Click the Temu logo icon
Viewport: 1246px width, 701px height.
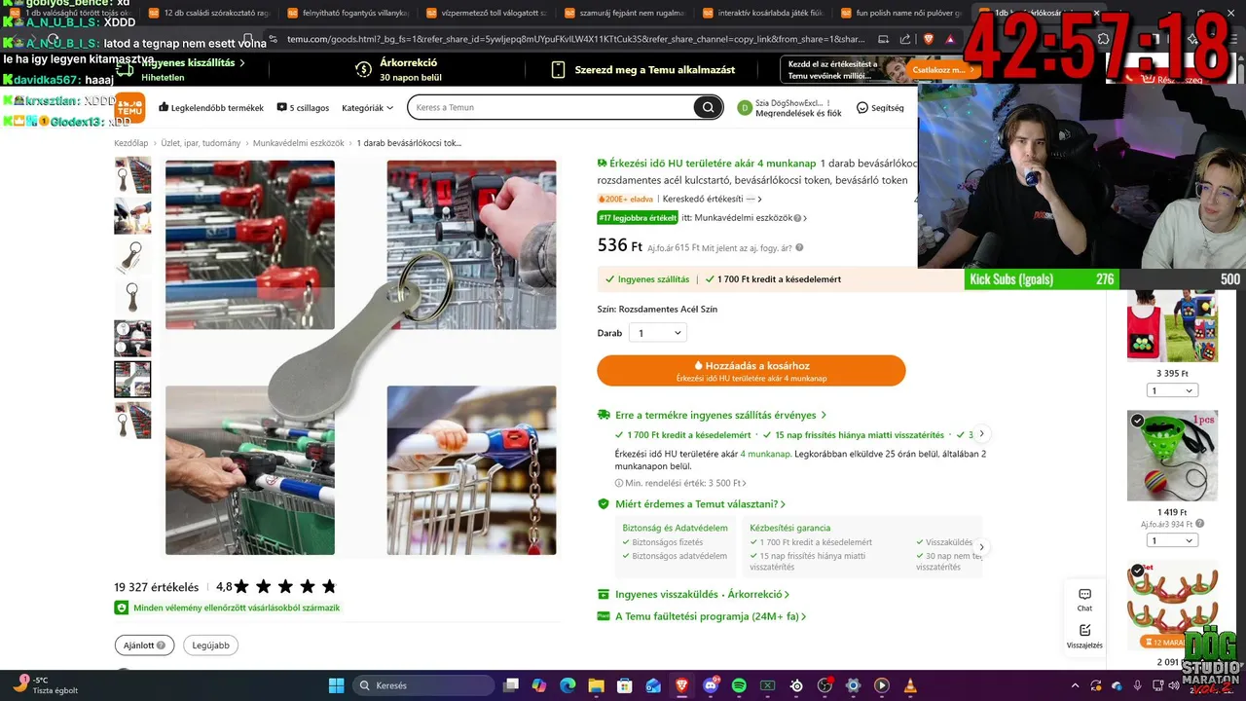[x=129, y=107]
